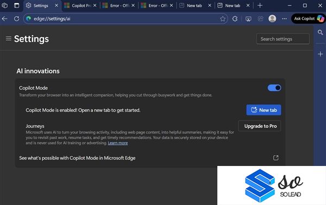This screenshot has height=205, width=326.
Task: Click the Edge icon in address bar
Action: pos(29,18)
